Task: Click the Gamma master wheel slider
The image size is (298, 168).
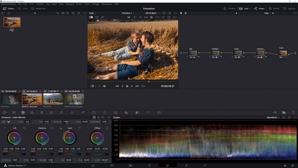Action: [42, 154]
